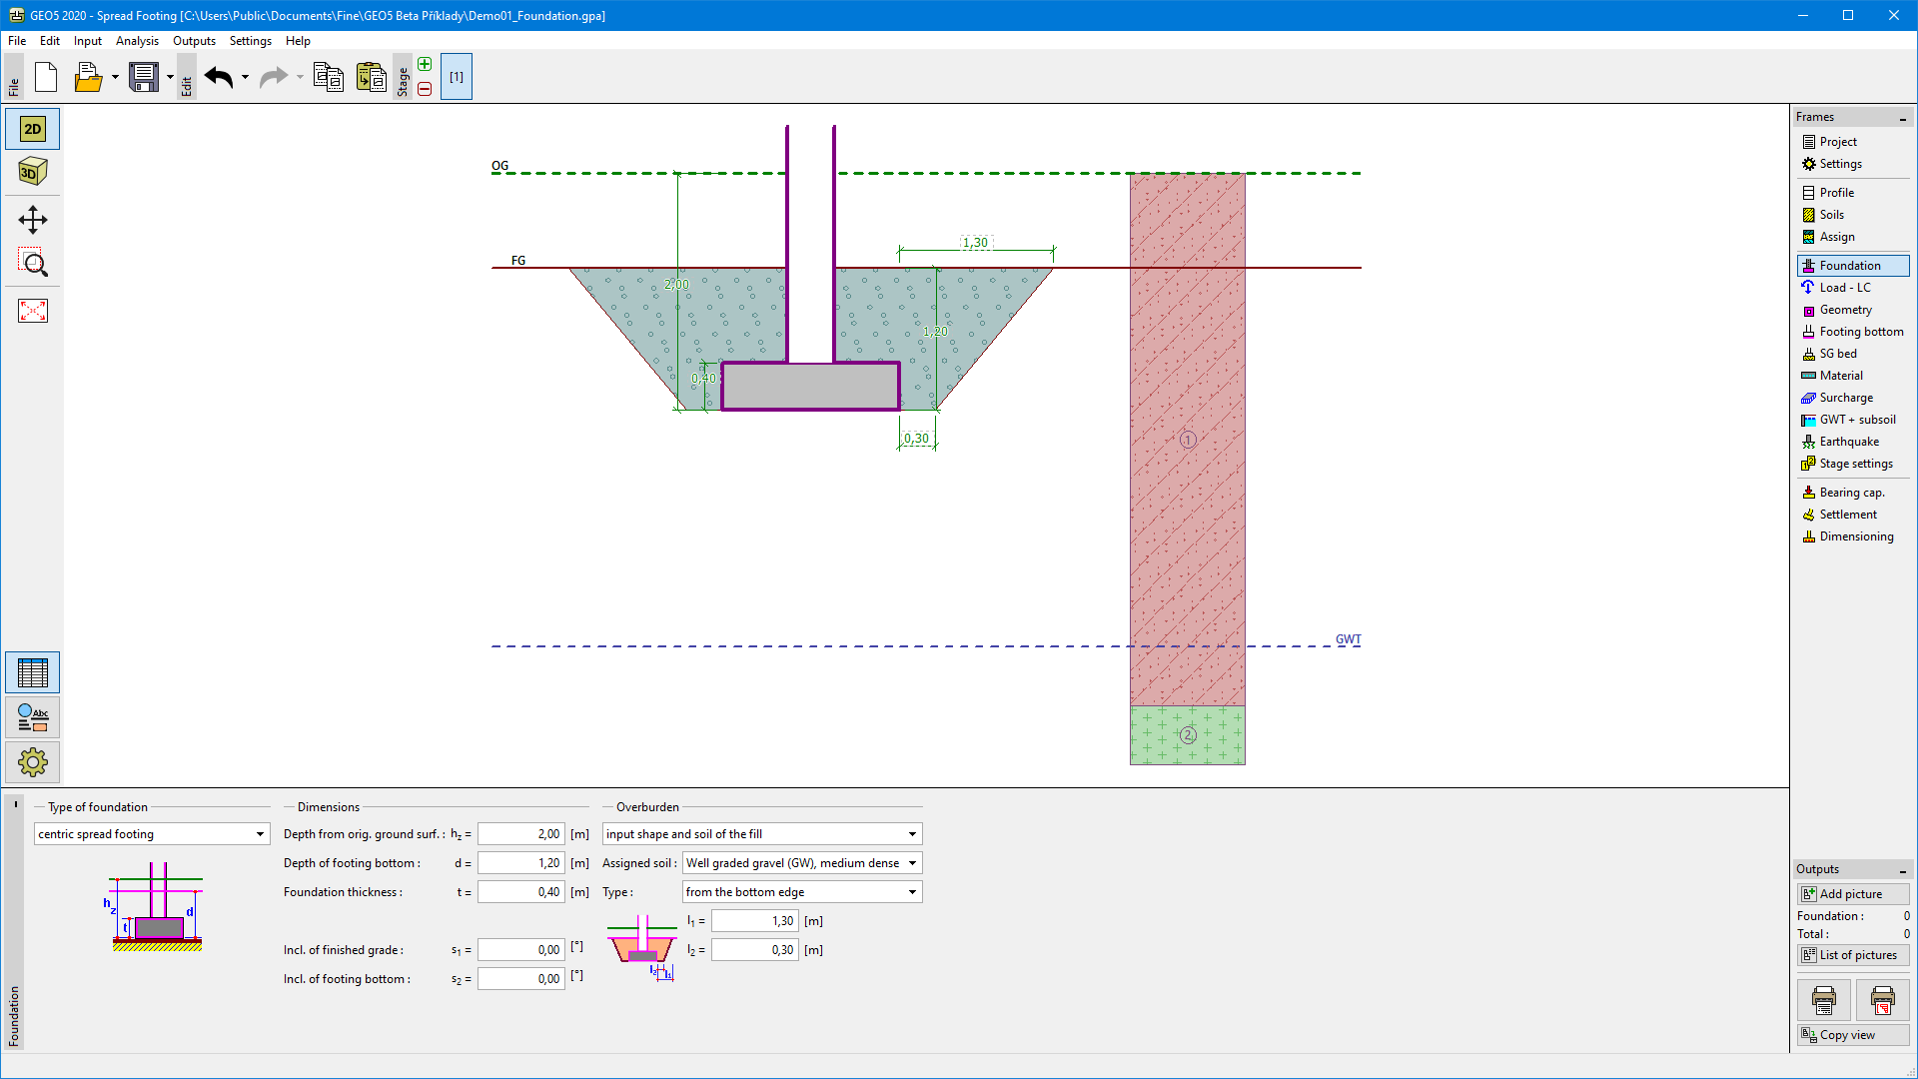Open the Soils frame
The image size is (1918, 1079).
[x=1853, y=215]
